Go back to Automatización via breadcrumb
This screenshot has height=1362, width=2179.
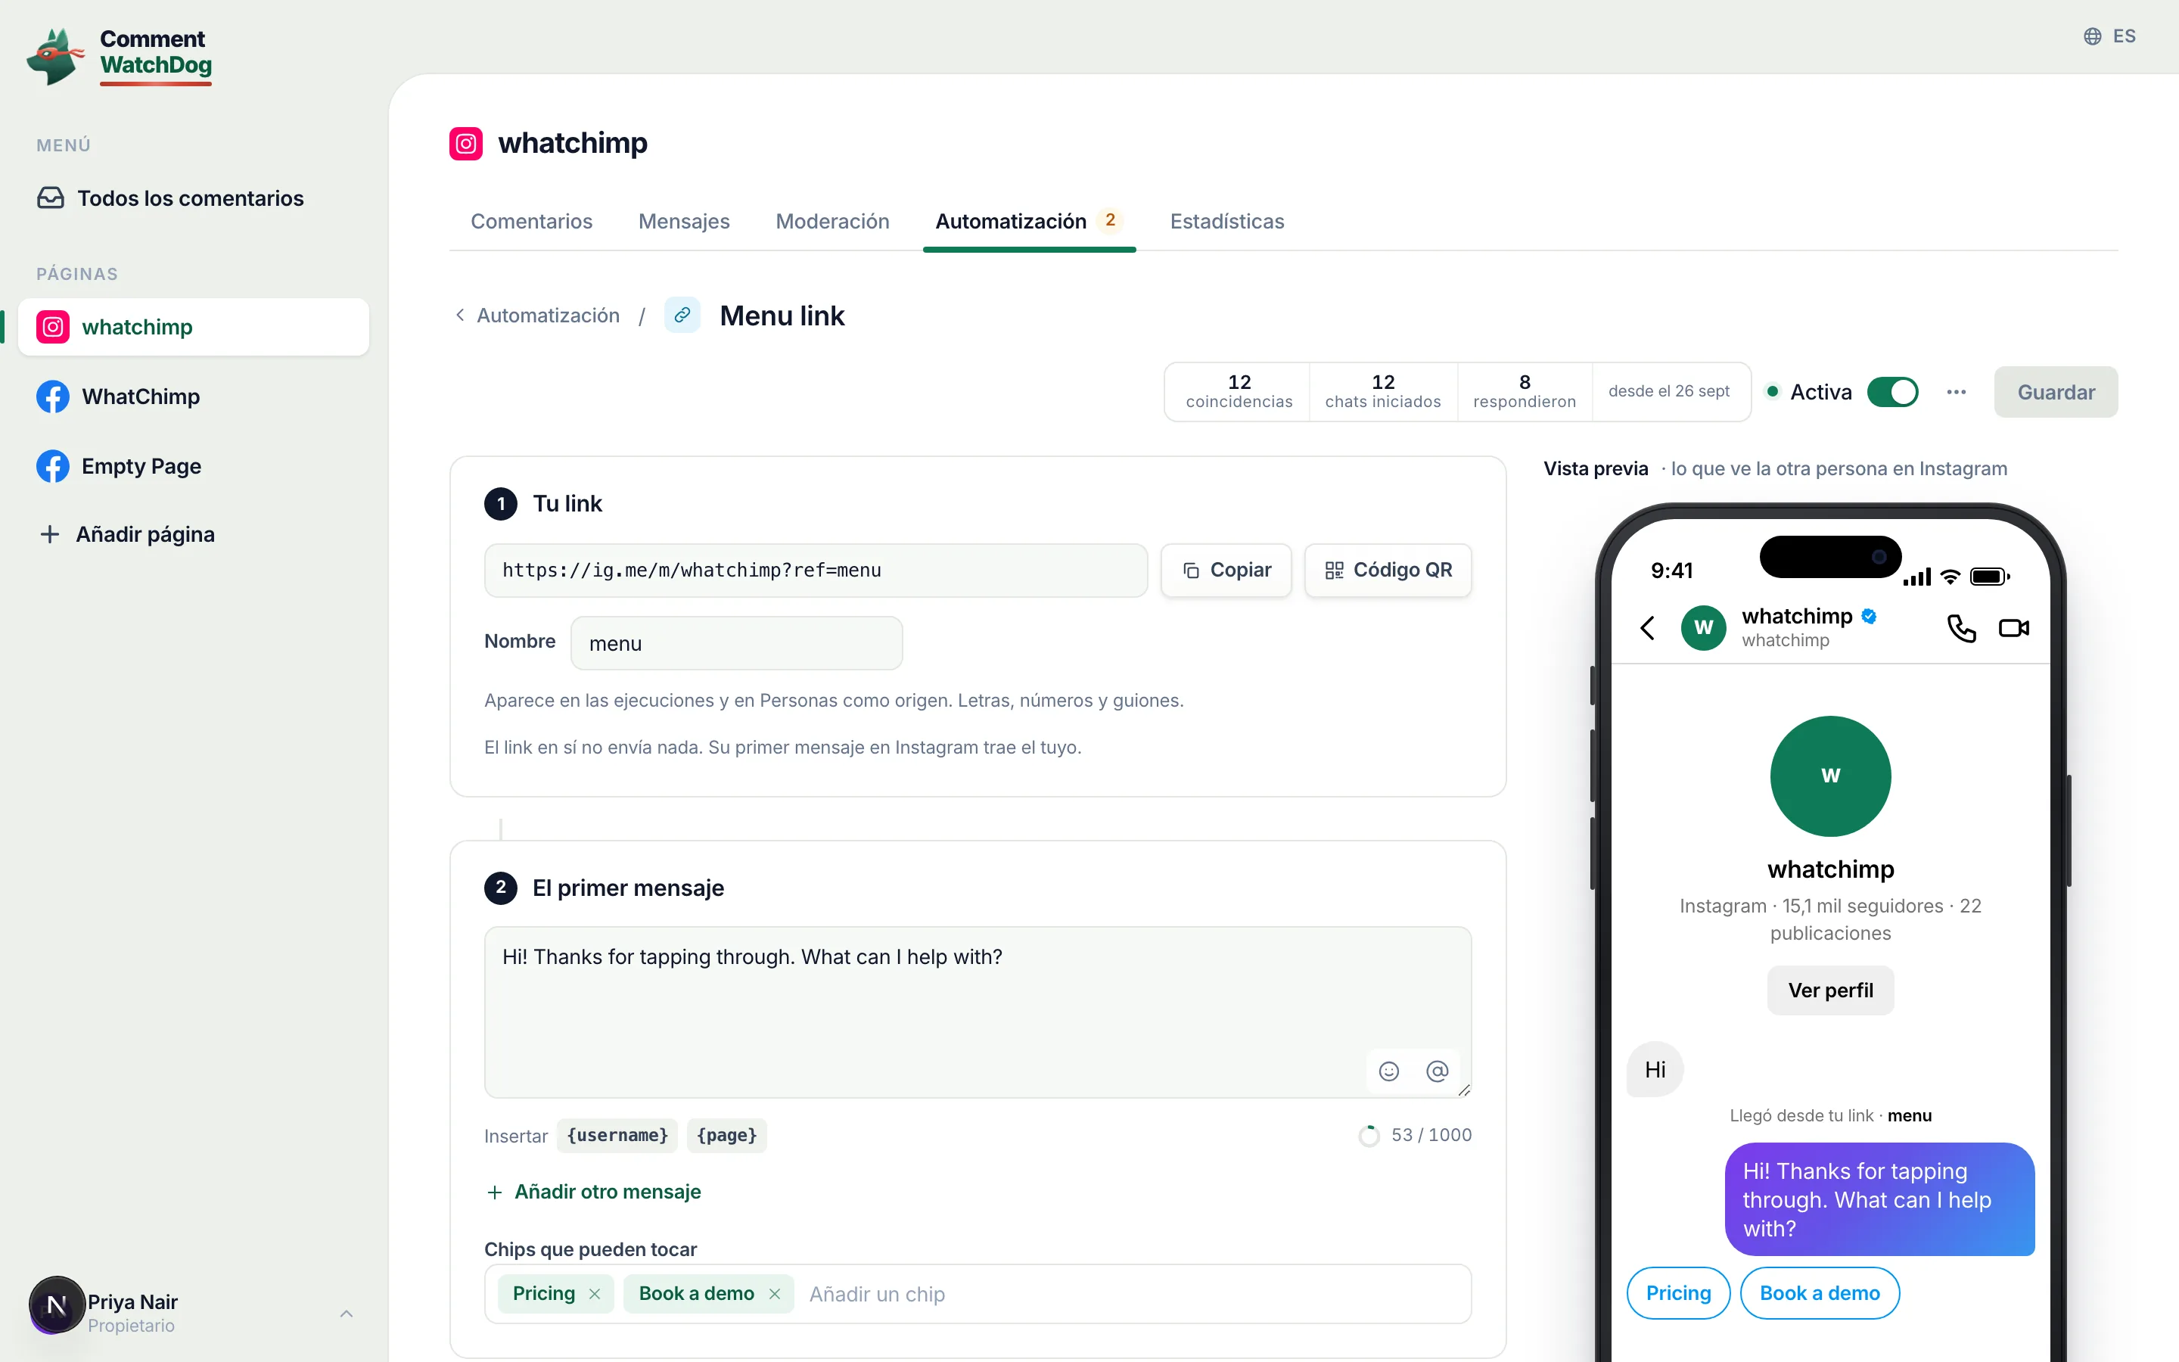click(x=537, y=316)
